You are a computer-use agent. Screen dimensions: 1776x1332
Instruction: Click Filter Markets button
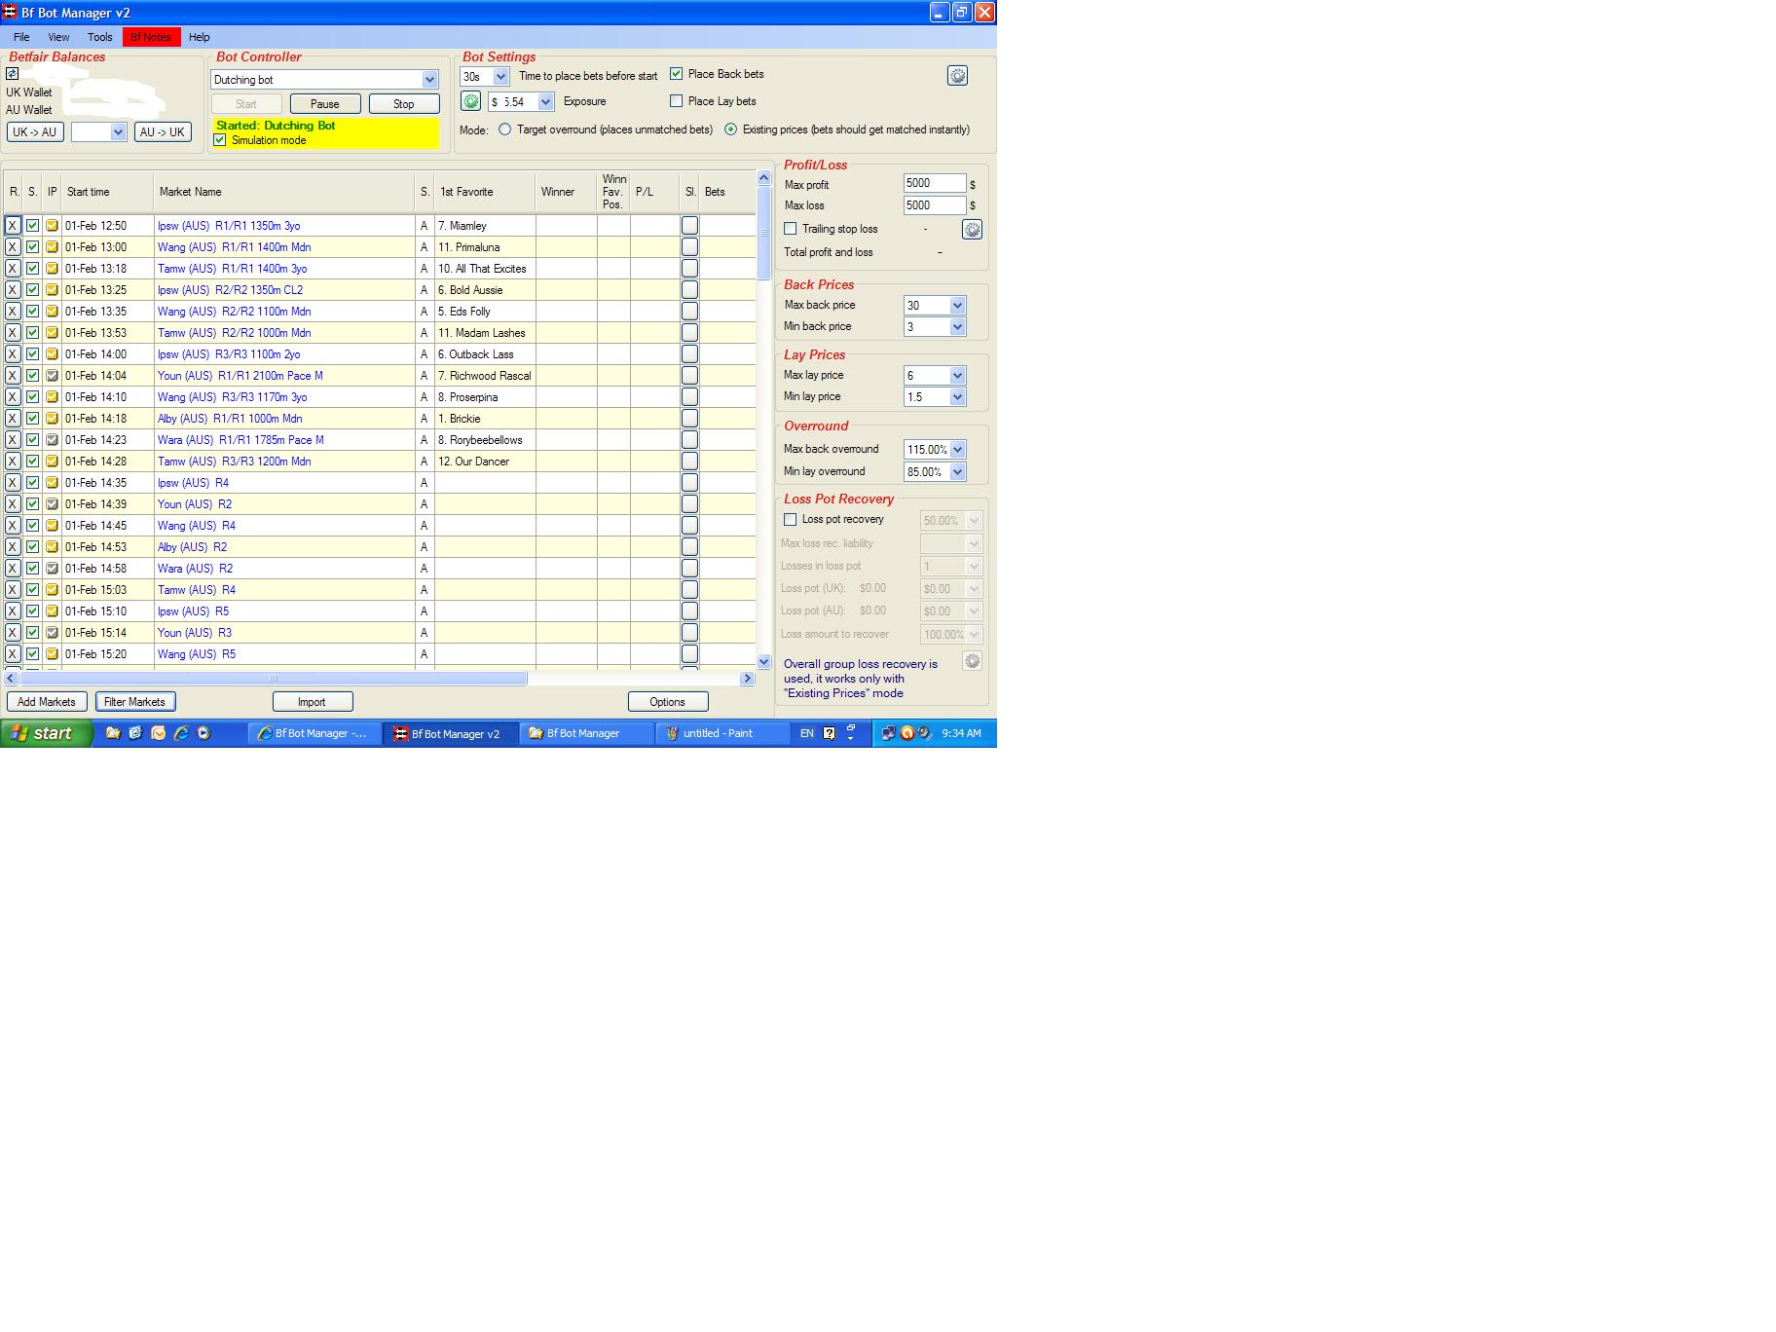(135, 702)
